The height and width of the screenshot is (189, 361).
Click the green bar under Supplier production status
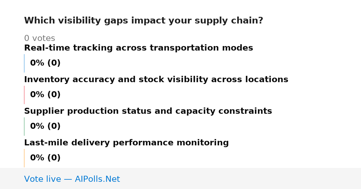[24, 126]
